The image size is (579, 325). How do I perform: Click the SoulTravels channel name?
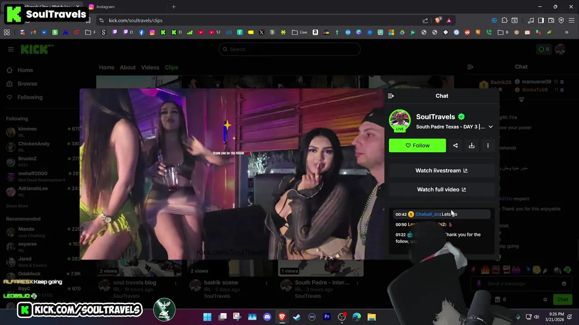coord(435,117)
